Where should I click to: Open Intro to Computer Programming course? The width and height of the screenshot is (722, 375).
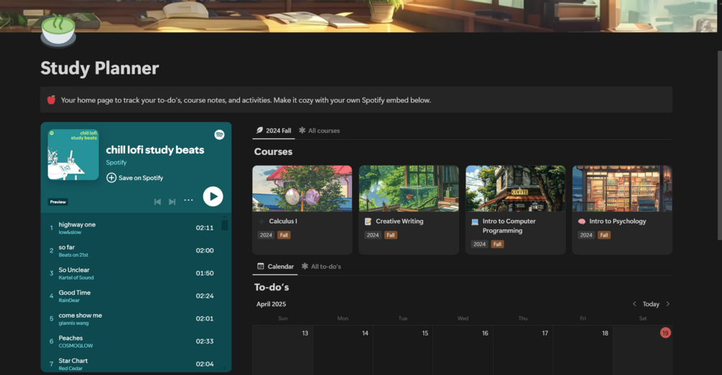(x=515, y=209)
